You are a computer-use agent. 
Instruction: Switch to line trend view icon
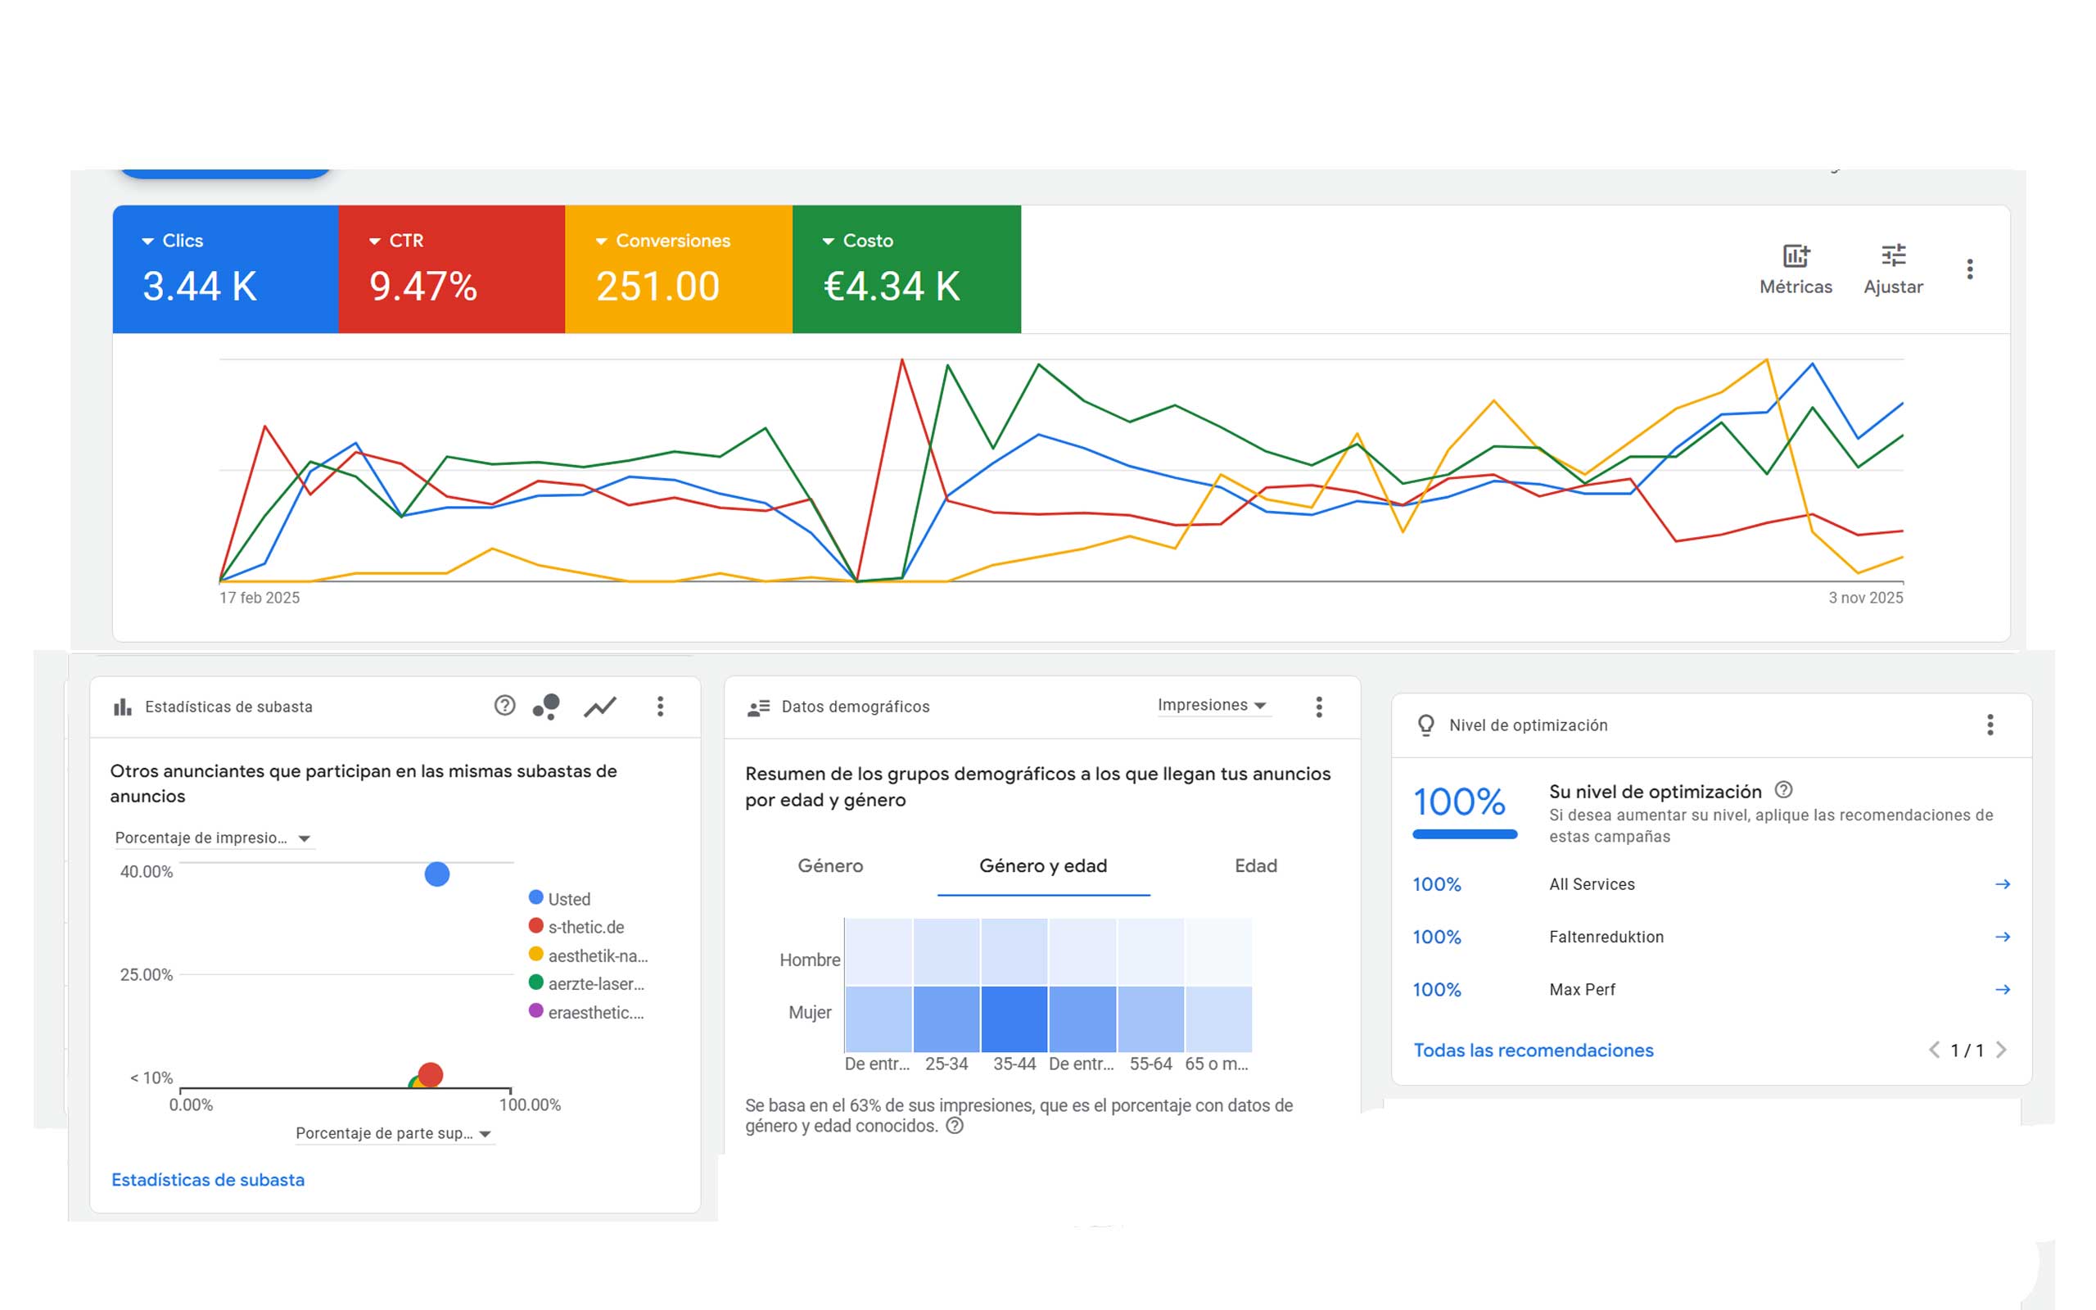(599, 707)
